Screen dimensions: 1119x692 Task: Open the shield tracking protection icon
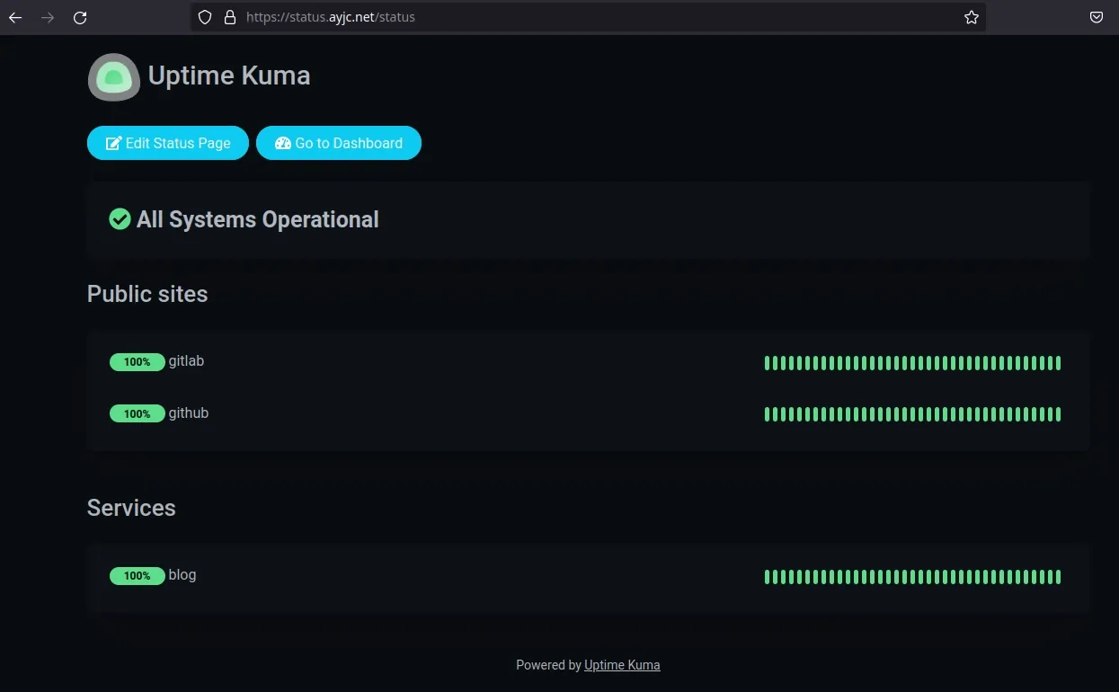[205, 17]
